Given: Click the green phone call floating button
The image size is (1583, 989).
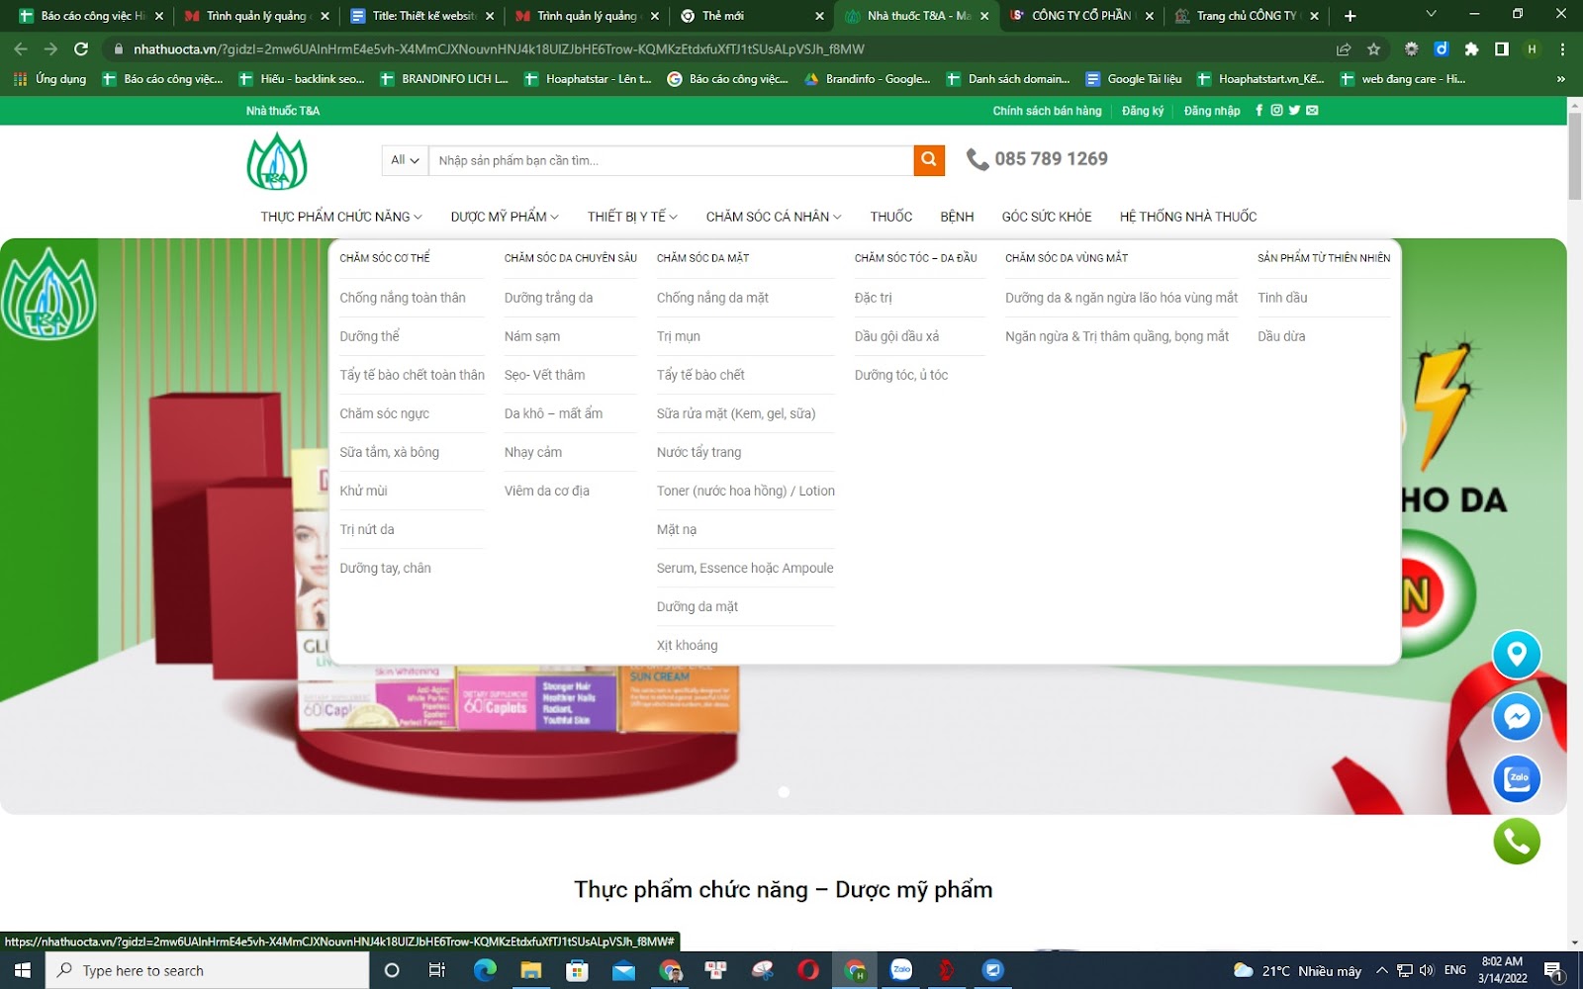Looking at the screenshot, I should (1516, 842).
